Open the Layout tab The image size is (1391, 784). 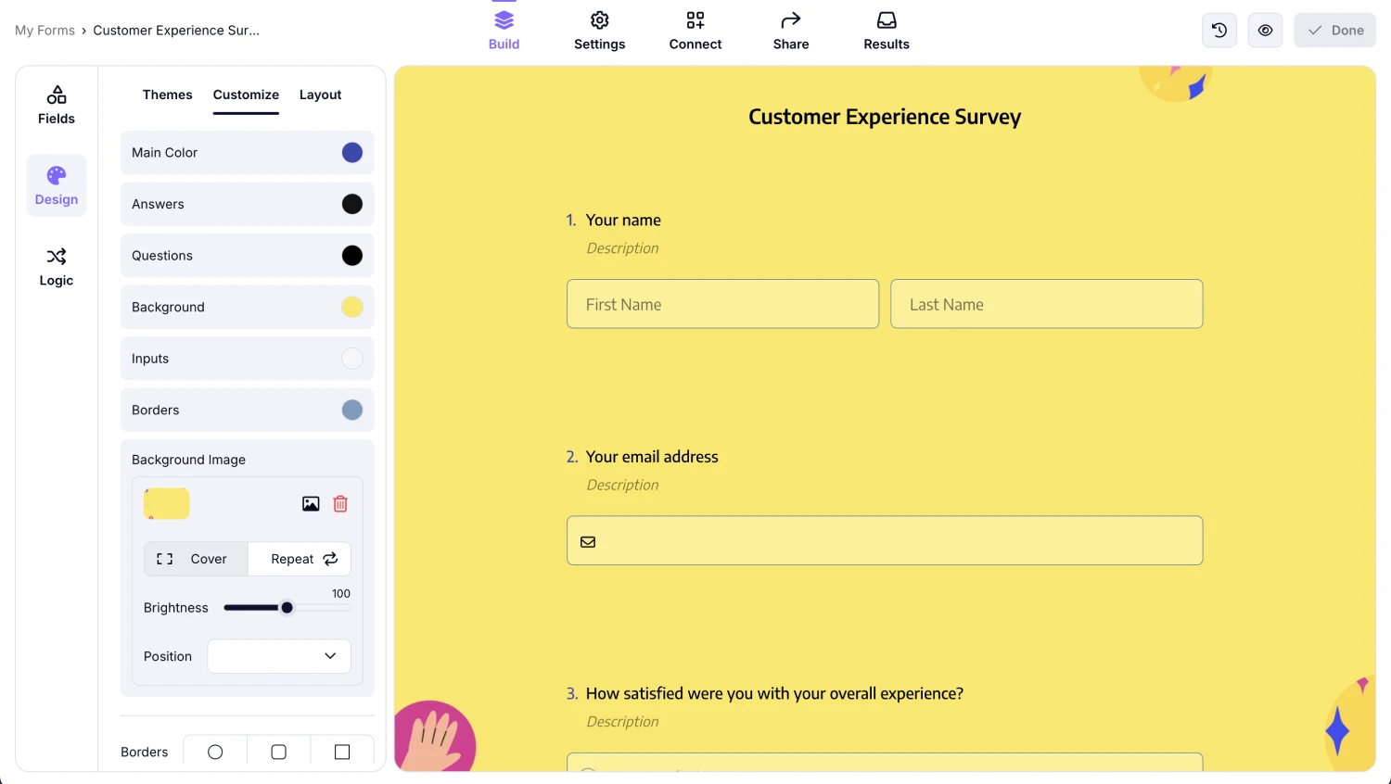320,95
